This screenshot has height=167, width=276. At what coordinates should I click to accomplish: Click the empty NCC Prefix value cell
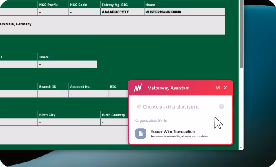[x=53, y=12]
